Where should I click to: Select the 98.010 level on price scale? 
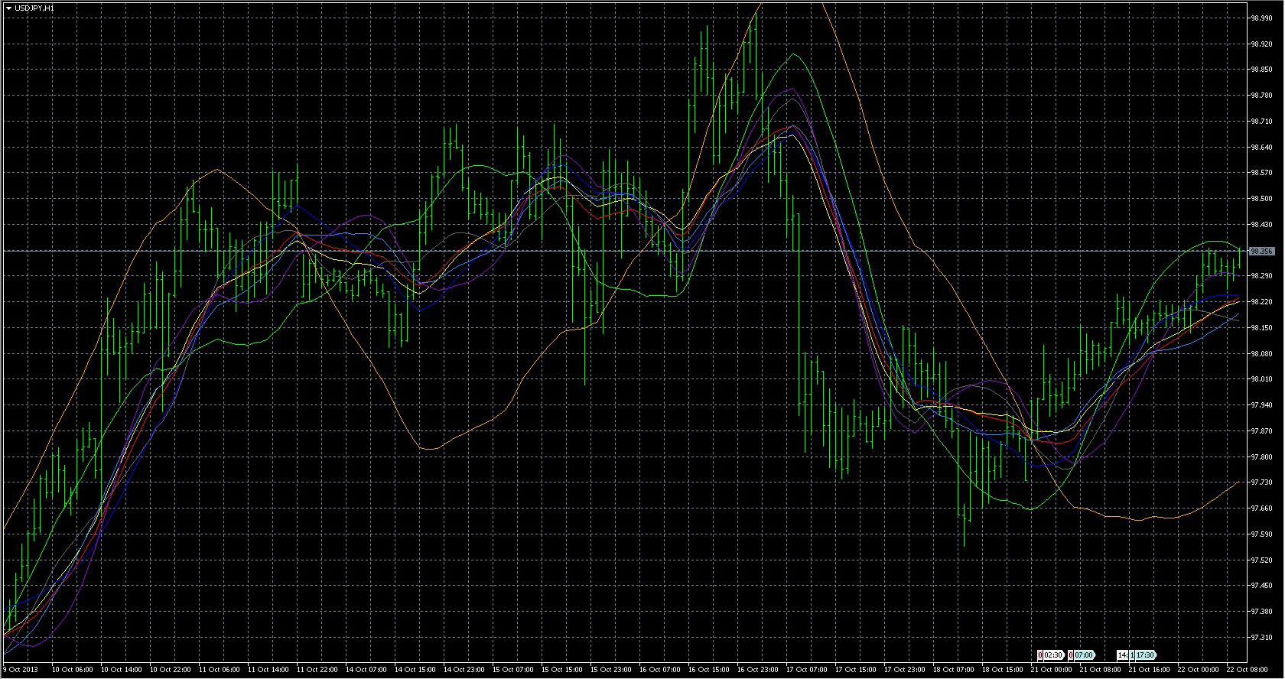click(x=1261, y=379)
